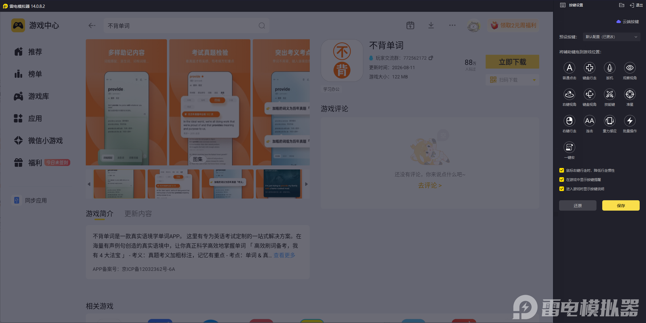Pick the 重力感应 gravity sensor icon
The width and height of the screenshot is (646, 323).
coord(609,121)
